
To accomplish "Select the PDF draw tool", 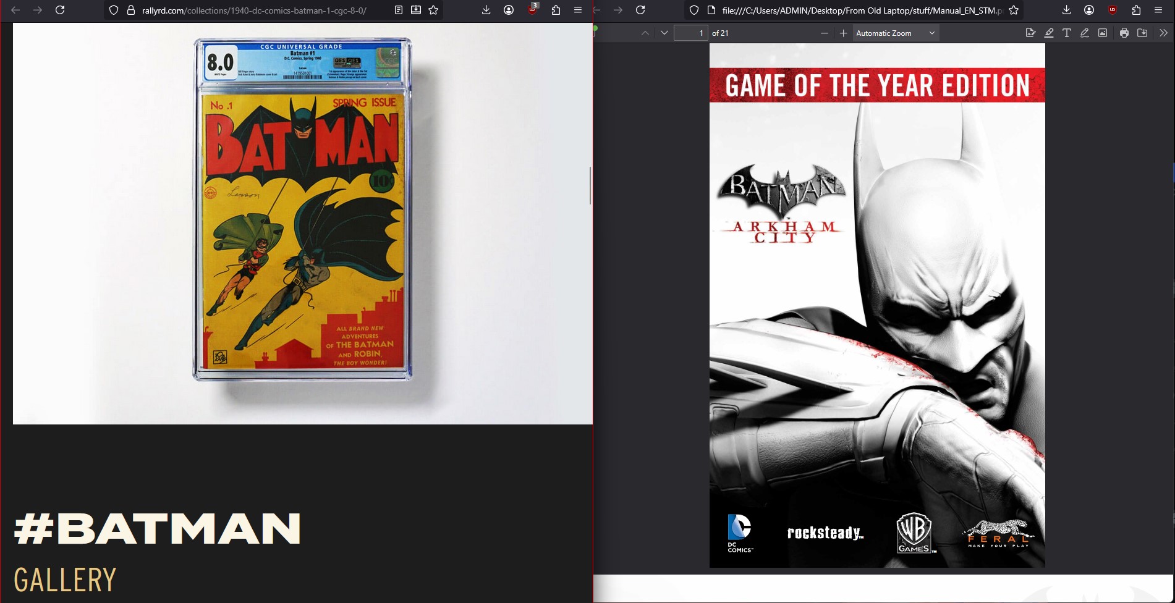I will coord(1084,33).
